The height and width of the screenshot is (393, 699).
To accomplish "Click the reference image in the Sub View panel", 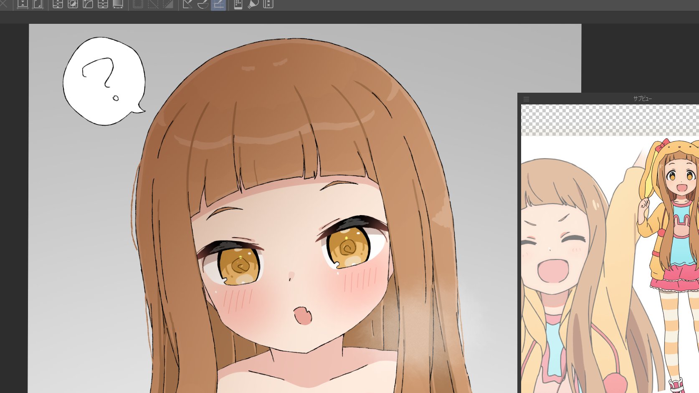I will (610, 264).
